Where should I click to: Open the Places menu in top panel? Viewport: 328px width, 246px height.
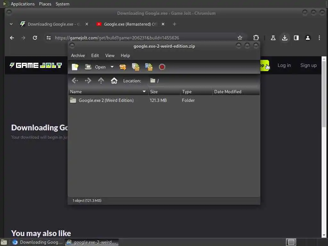coord(45,4)
